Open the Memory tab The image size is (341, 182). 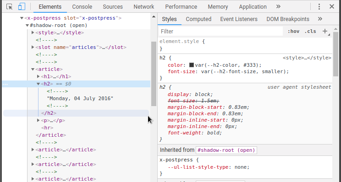coord(218,7)
